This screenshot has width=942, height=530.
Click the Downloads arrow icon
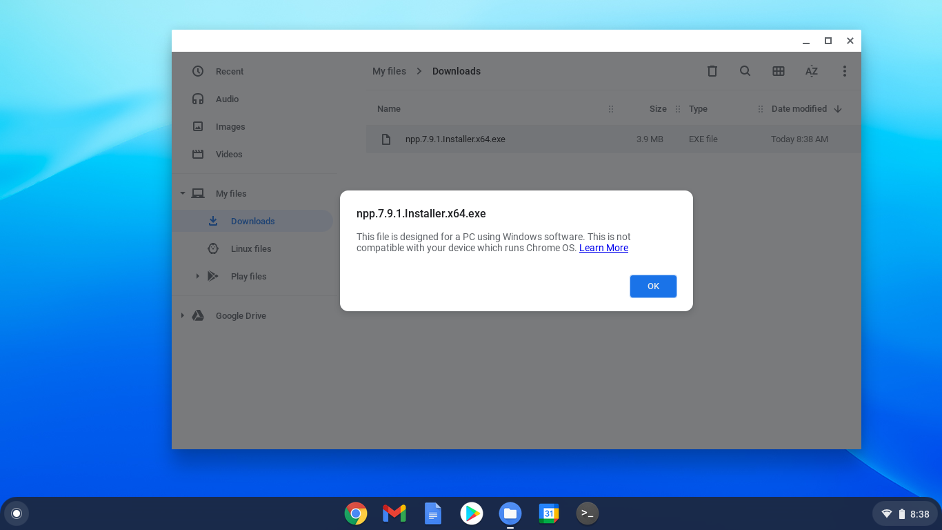[213, 221]
